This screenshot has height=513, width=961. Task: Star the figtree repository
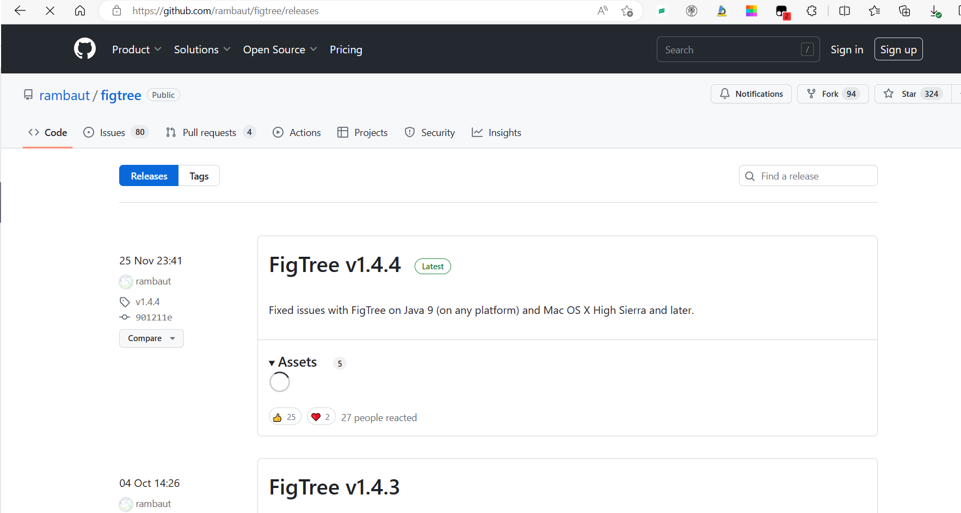(913, 94)
